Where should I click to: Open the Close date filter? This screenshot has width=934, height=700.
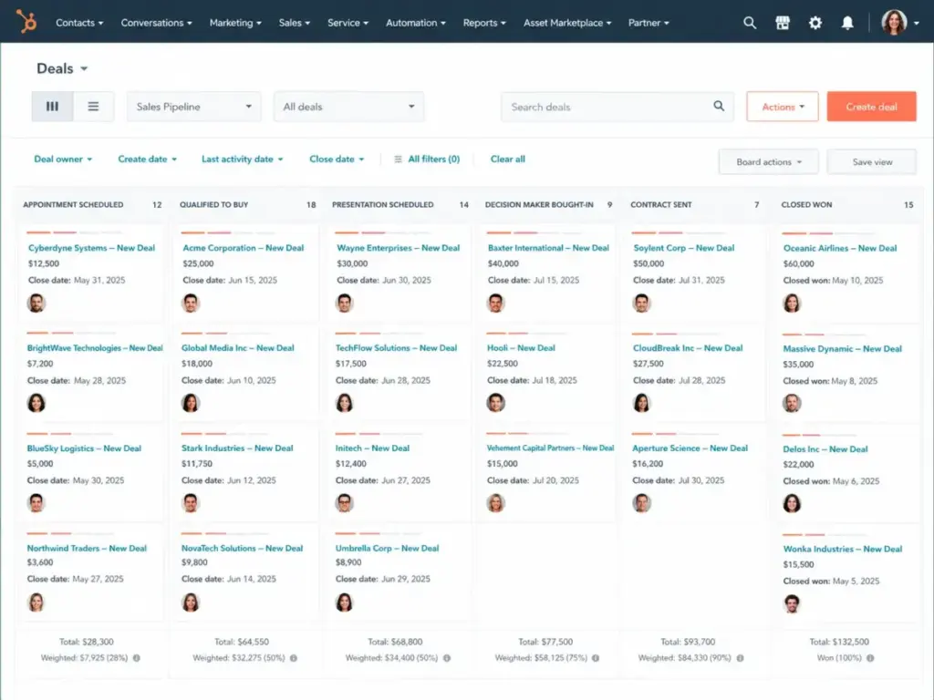[x=337, y=159]
